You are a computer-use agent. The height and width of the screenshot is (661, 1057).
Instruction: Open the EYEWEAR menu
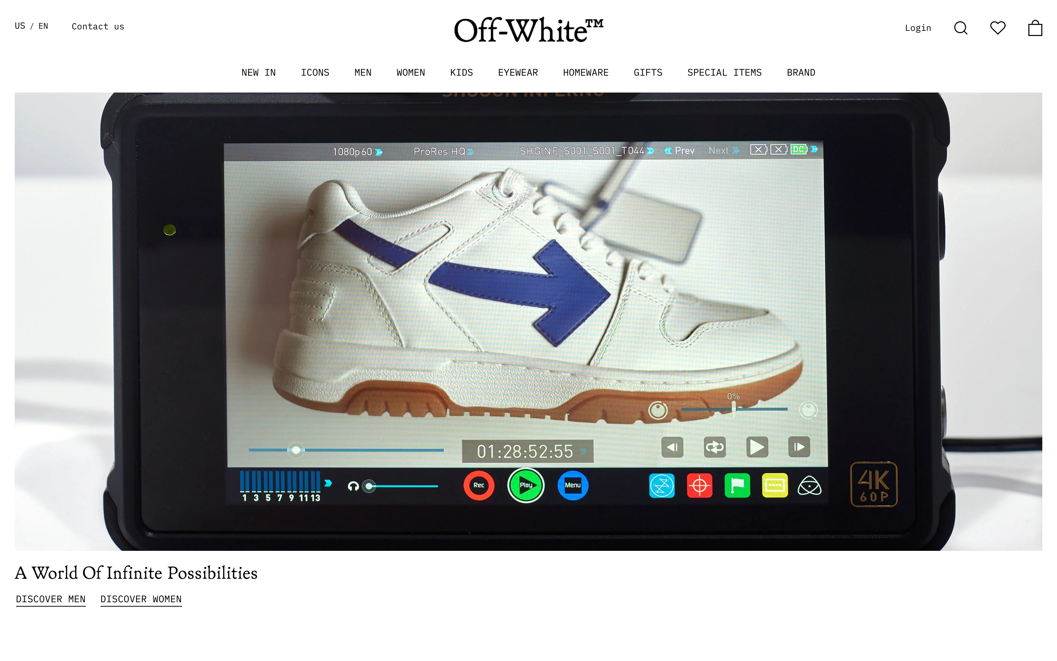(517, 73)
